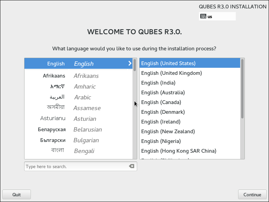This screenshot has width=269, height=202.
Task: Click the Continue button
Action: point(252,194)
